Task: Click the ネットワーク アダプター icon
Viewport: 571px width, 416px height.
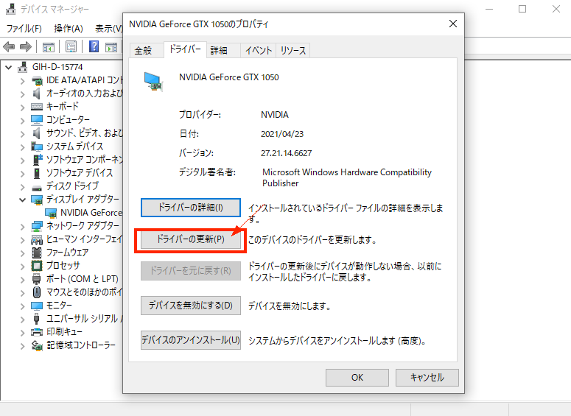Action: (37, 226)
